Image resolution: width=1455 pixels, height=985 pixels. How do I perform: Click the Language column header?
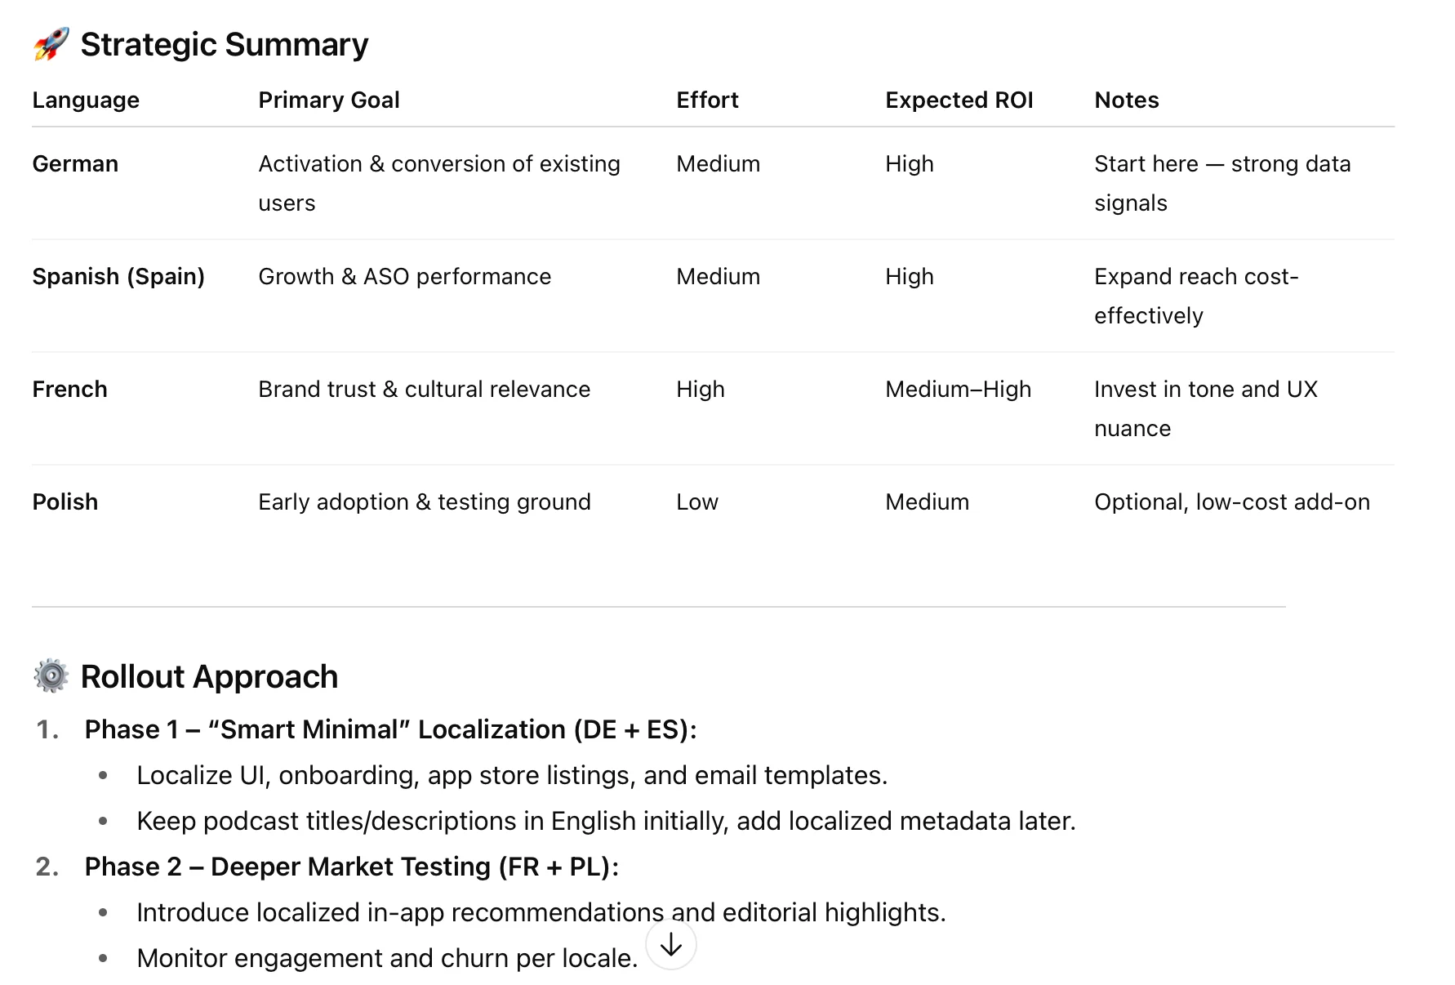[86, 100]
